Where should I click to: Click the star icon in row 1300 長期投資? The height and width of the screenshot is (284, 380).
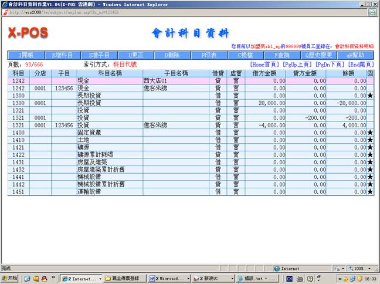tap(370, 95)
